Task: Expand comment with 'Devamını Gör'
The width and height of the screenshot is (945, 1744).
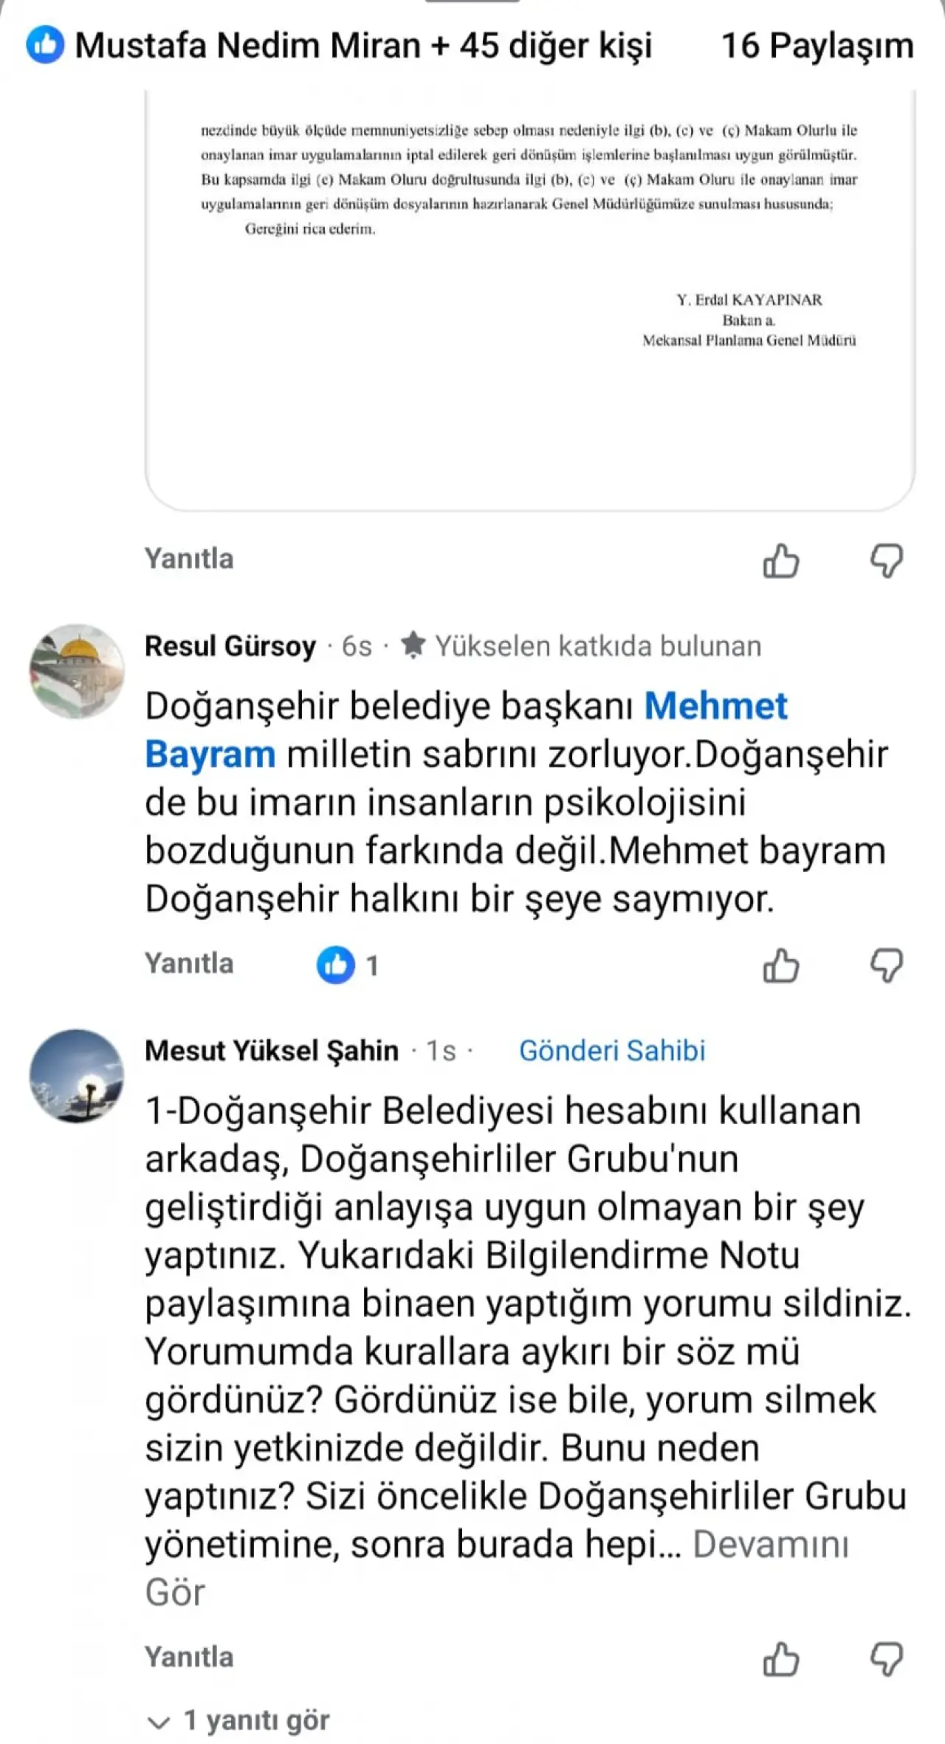Action: (770, 1544)
